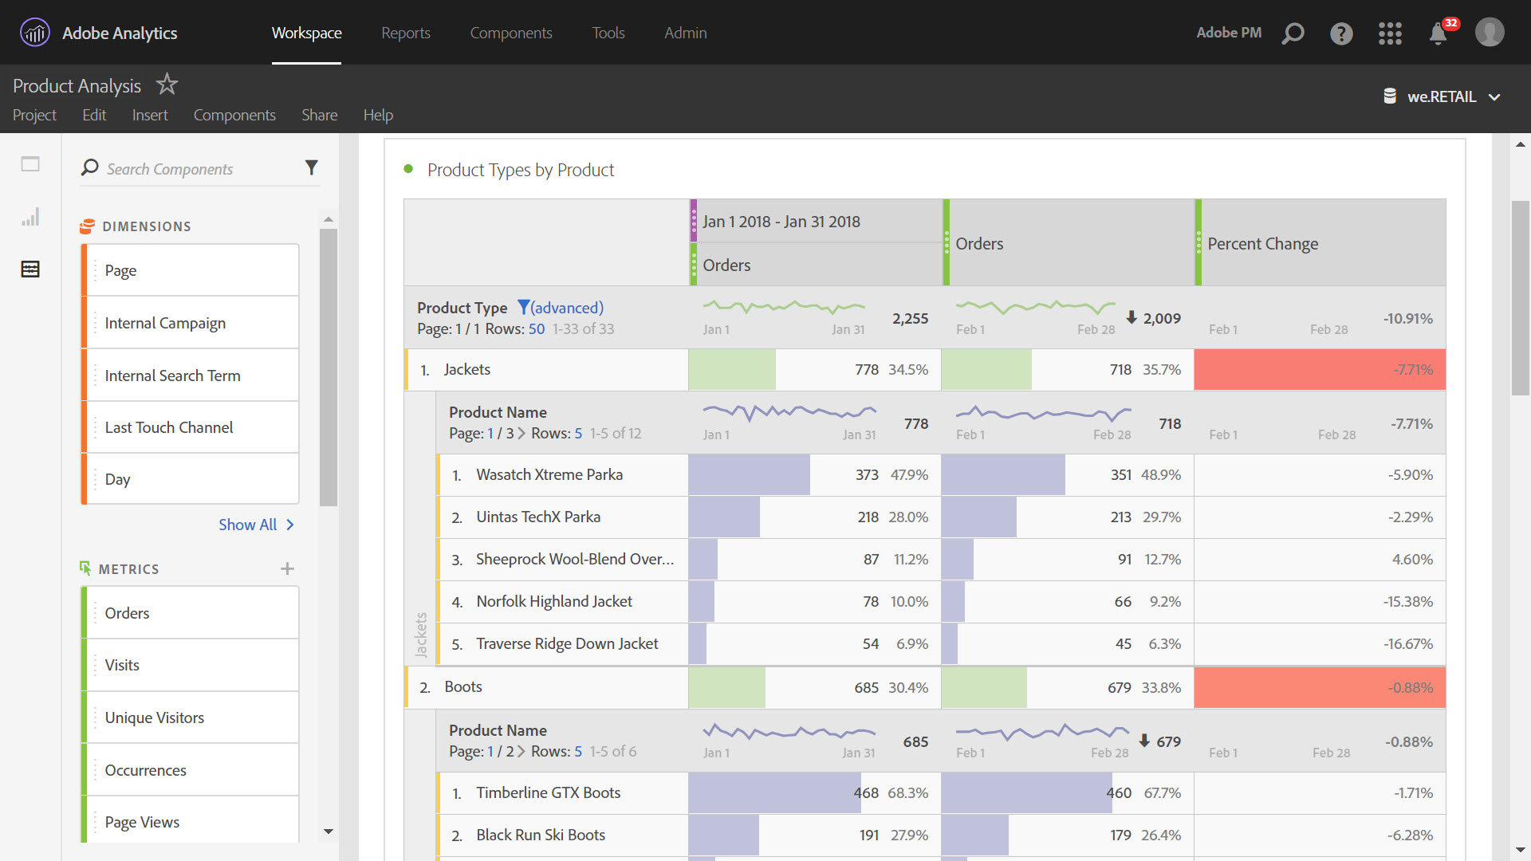Screen dimensions: 1531x861
Task: Change rows count 50 for Product Type
Action: 536,329
